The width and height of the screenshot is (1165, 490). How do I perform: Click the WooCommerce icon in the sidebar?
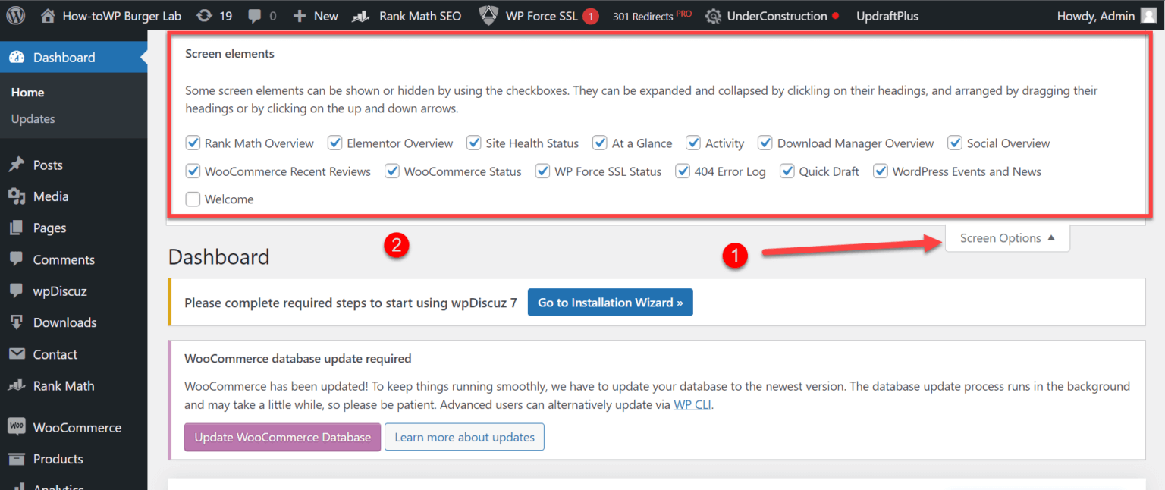[x=17, y=427]
